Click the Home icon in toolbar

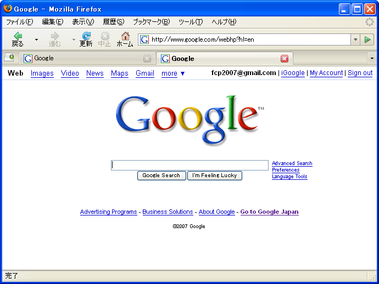pos(125,37)
